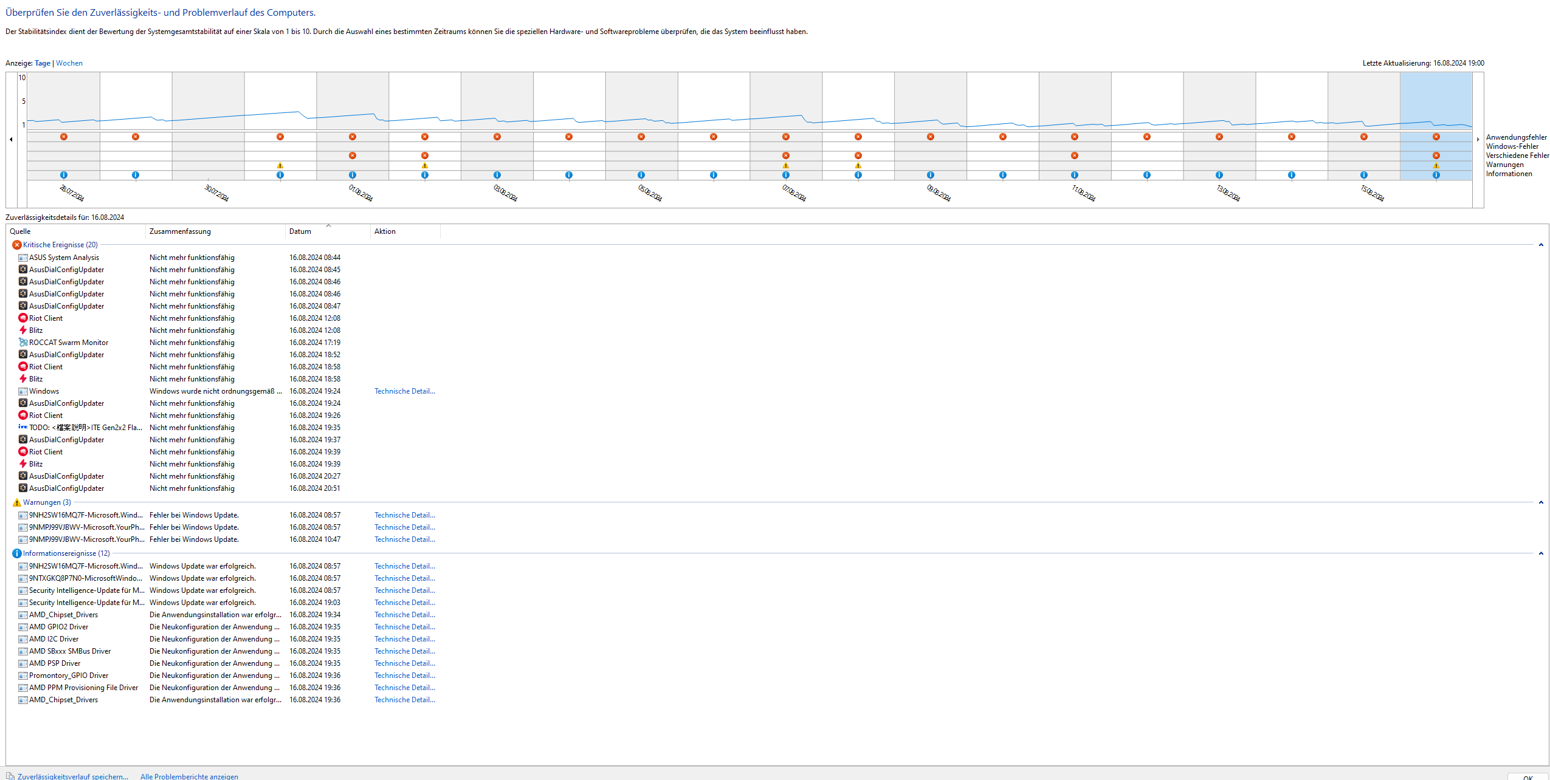The image size is (1550, 780).
Task: Switch chart view to Tage
Action: [43, 63]
